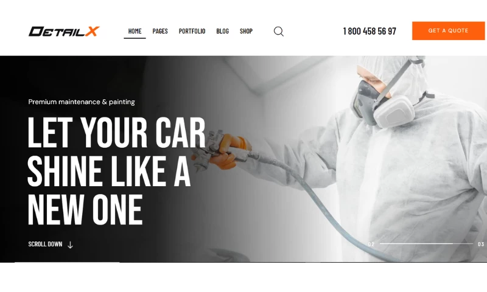Image resolution: width=487 pixels, height=292 pixels.
Task: Click the Scroll Down link
Action: pyautogui.click(x=45, y=244)
